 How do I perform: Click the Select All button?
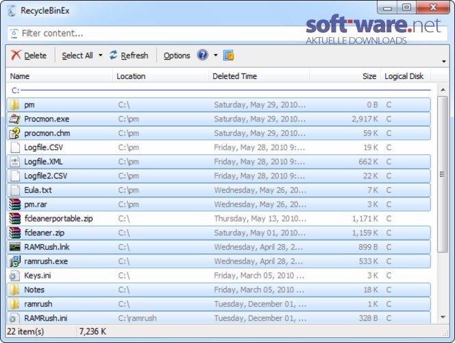pos(77,55)
